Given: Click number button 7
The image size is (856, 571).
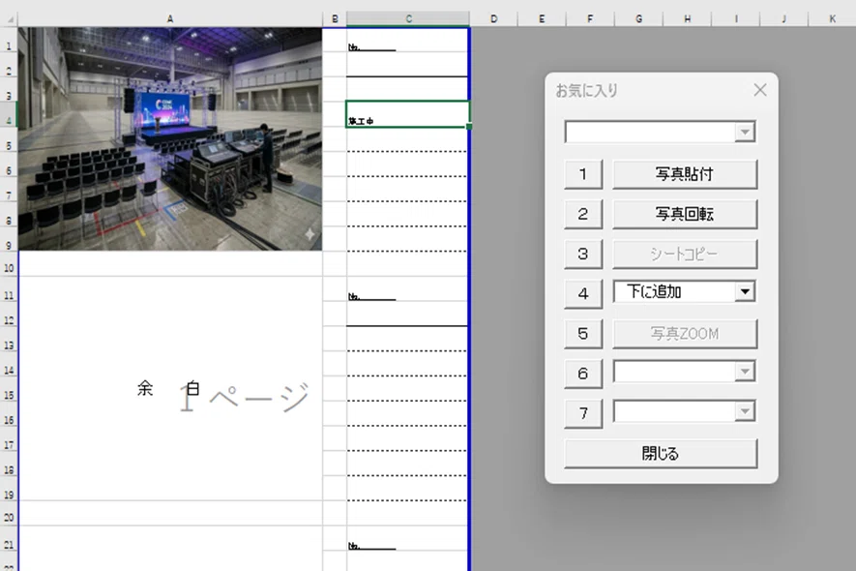Looking at the screenshot, I should coord(583,413).
